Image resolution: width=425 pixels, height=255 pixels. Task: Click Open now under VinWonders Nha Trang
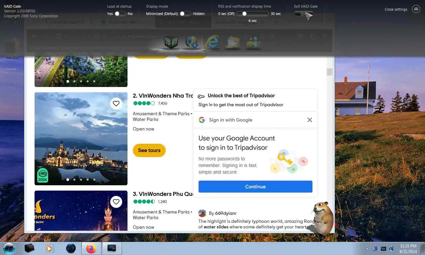tap(143, 129)
